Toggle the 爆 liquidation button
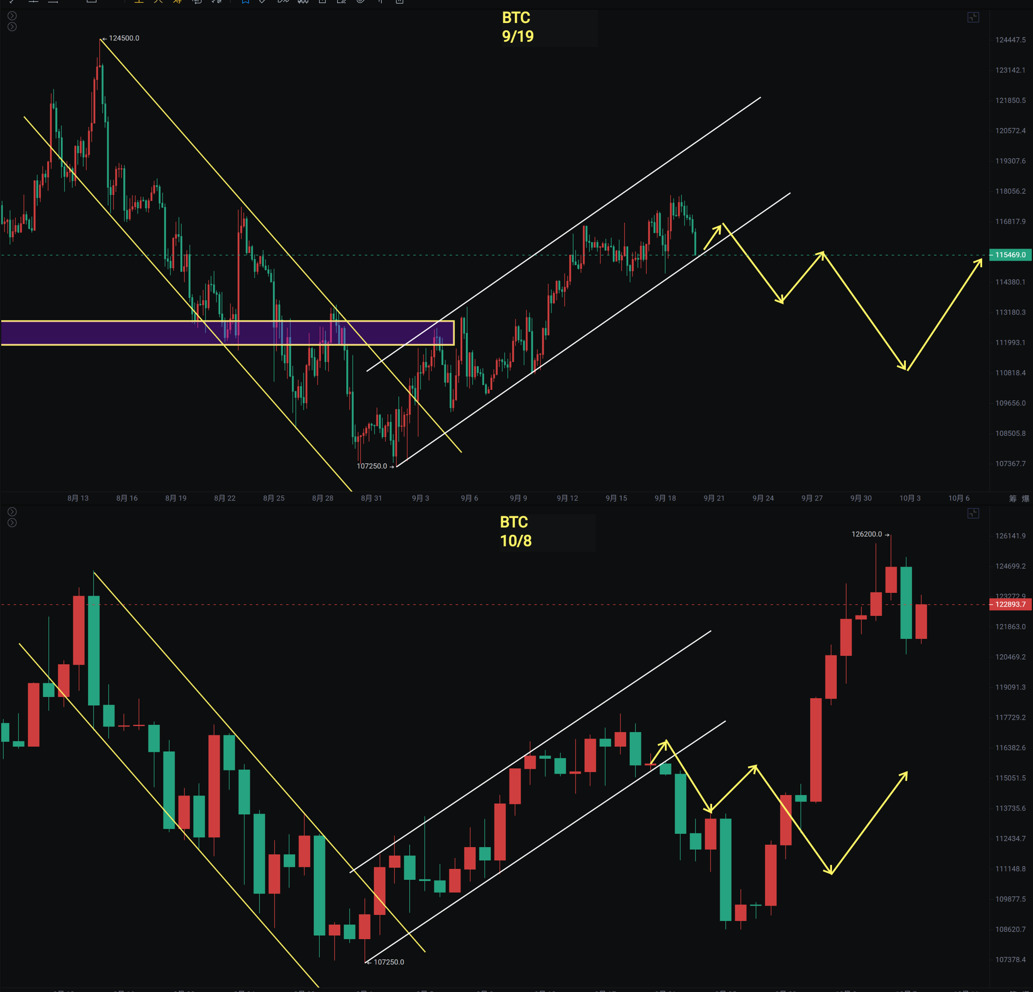This screenshot has height=992, width=1033. (x=1025, y=498)
